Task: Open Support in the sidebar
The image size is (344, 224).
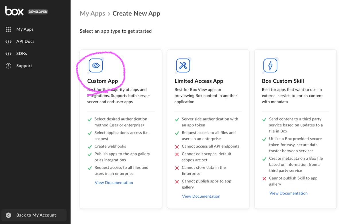Action: click(24, 66)
